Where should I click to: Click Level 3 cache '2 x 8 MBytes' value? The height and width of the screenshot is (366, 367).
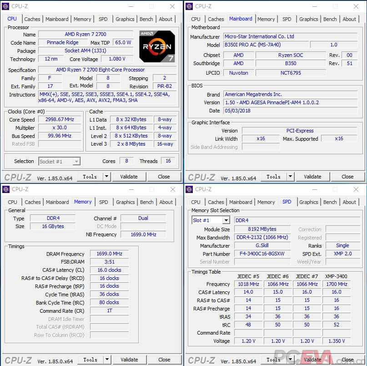(x=131, y=144)
